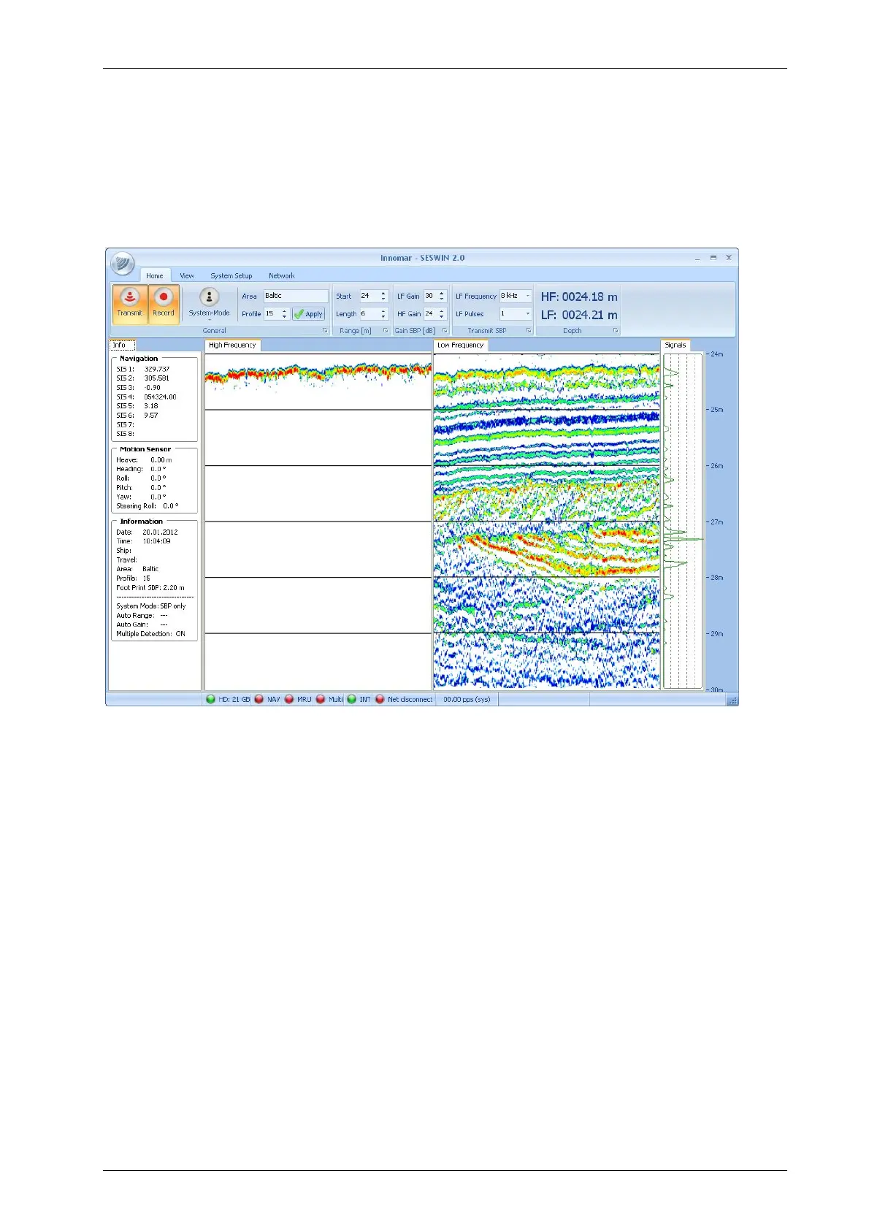Image resolution: width=869 pixels, height=1230 pixels.
Task: Click the NAV status red indicator
Action: (259, 700)
